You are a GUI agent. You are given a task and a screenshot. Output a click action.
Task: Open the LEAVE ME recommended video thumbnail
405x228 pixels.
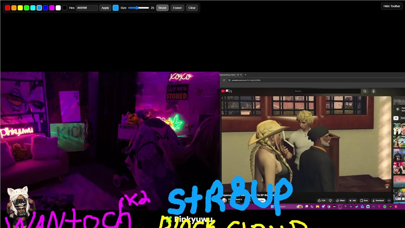(x=399, y=194)
